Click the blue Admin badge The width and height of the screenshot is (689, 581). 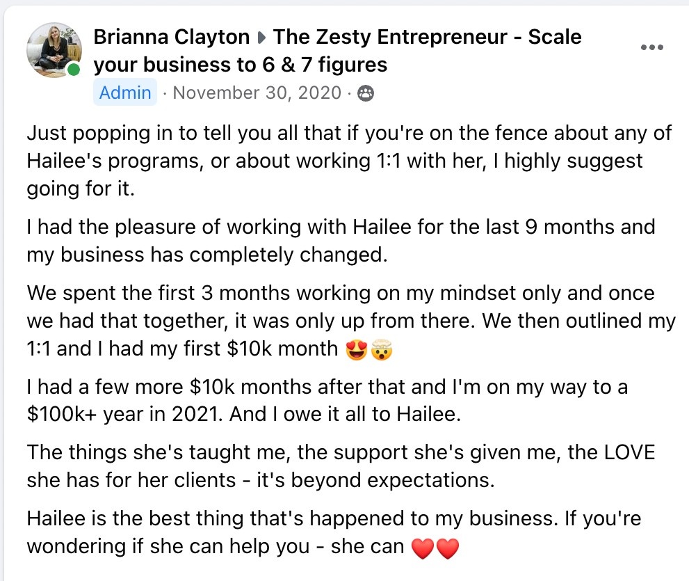pyautogui.click(x=125, y=93)
